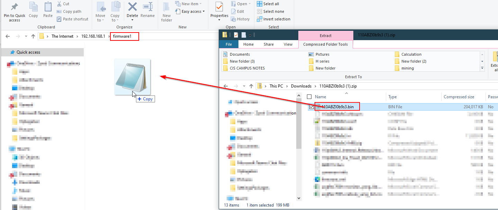Viewport: 498px width, 210px height.
Task: Click the Cut scissors icon
Action: pyautogui.click(x=59, y=4)
